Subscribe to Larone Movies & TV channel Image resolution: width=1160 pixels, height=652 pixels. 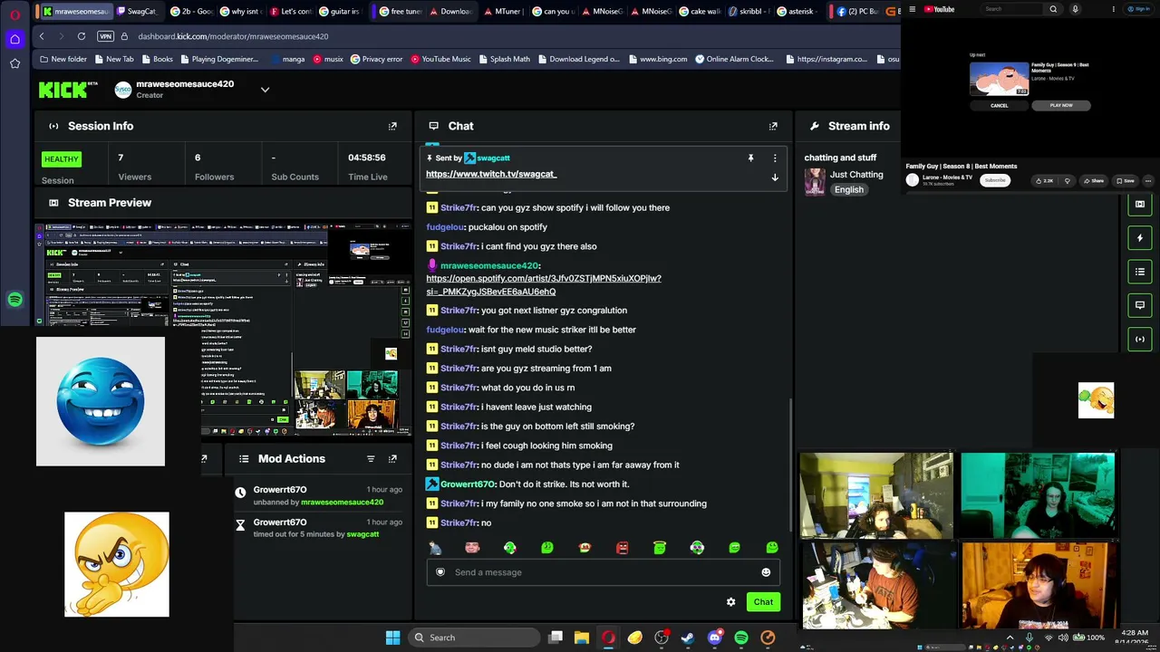point(995,180)
